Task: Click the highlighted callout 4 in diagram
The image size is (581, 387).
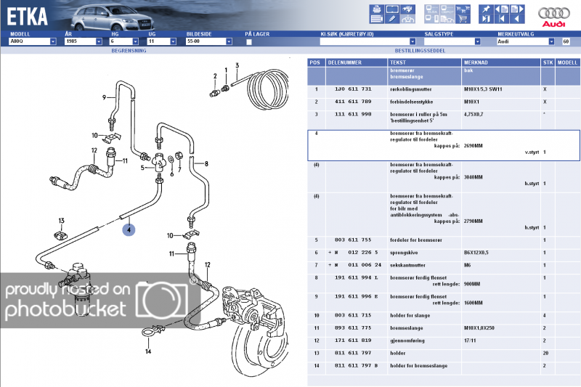Action: click(129, 229)
